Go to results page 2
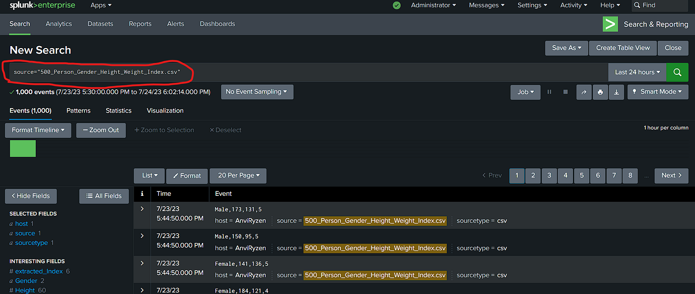695x294 pixels. click(533, 176)
